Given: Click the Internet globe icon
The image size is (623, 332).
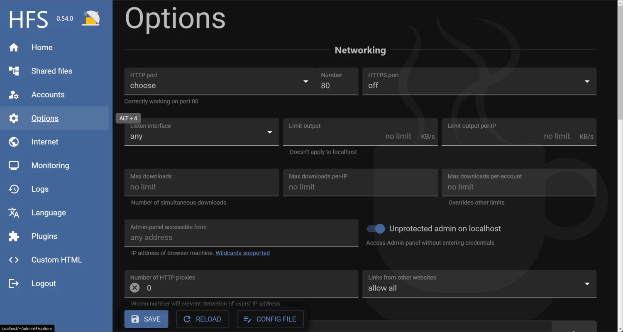Looking at the screenshot, I should point(14,142).
